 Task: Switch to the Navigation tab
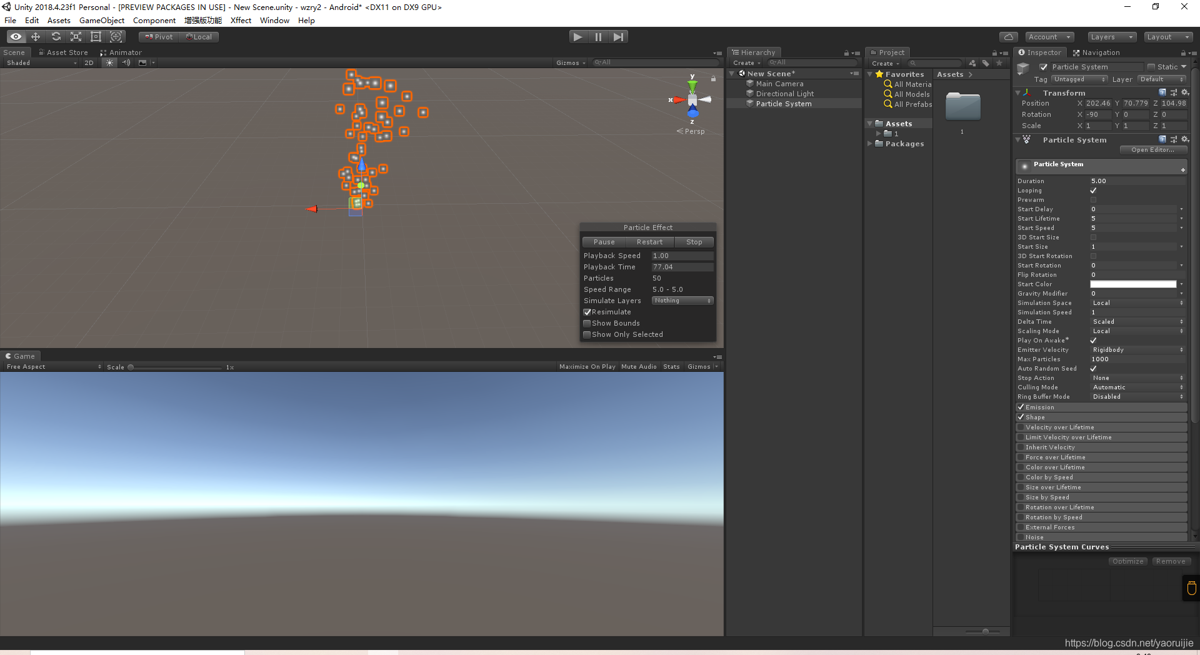tap(1096, 52)
